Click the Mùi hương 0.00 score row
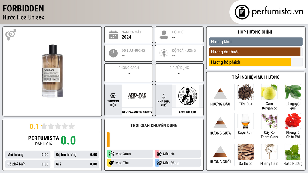Viewport: 308px width, 173px height. pyautogui.click(x=28, y=155)
